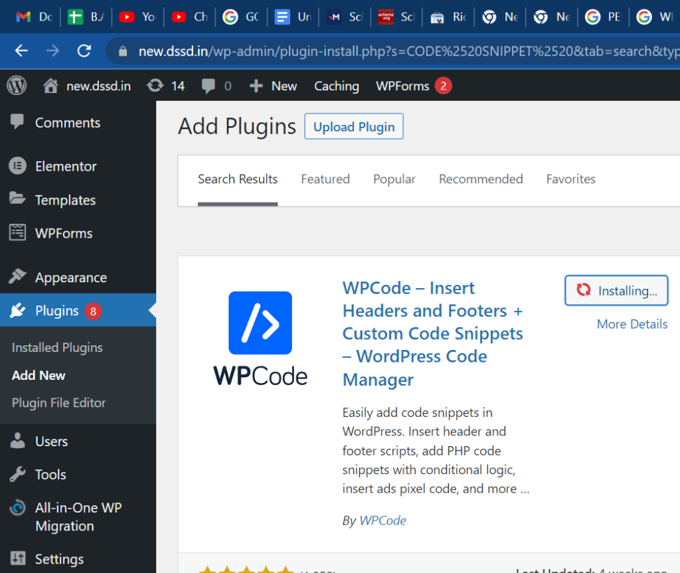Open the YouTube tab labeled Ch
Screen dimensions: 680x573
pyautogui.click(x=189, y=17)
